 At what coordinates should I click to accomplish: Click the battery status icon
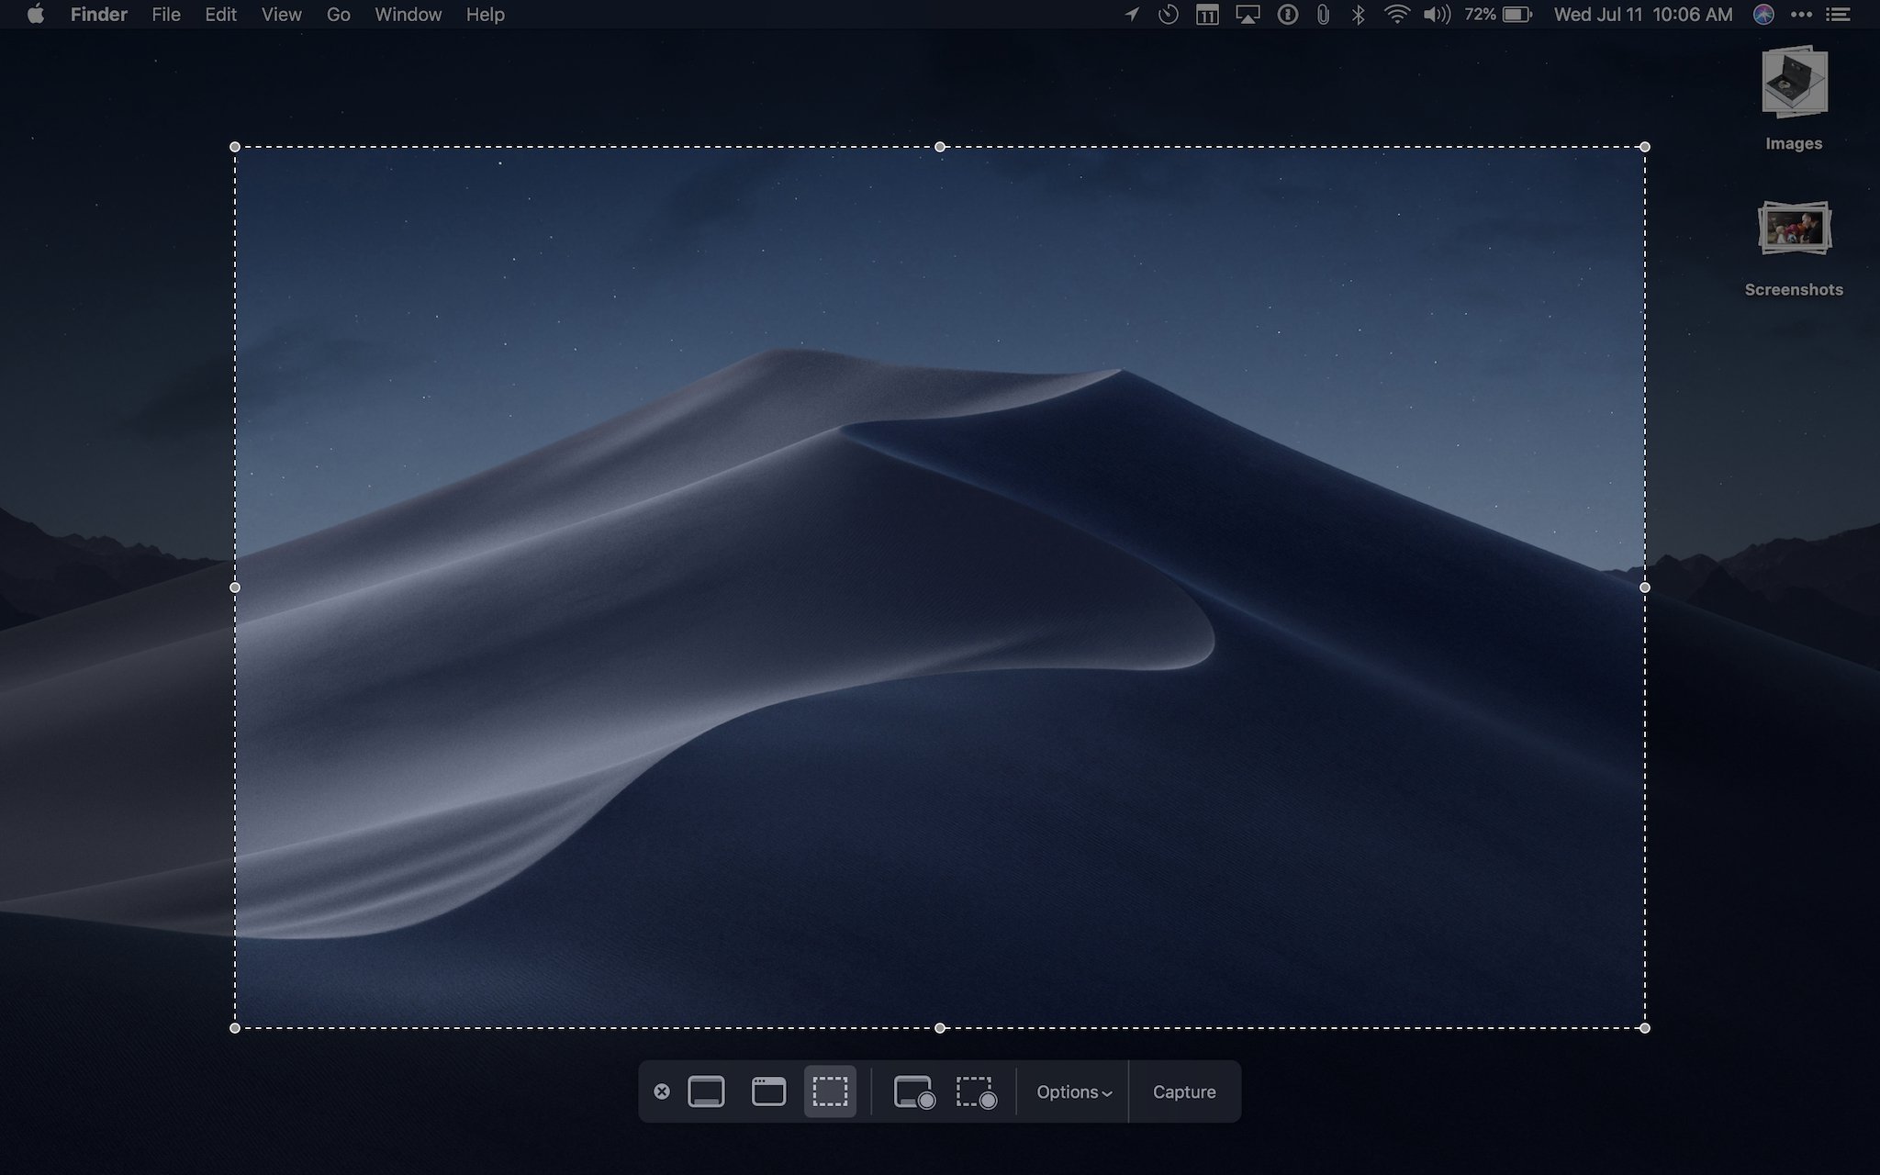tap(1517, 15)
